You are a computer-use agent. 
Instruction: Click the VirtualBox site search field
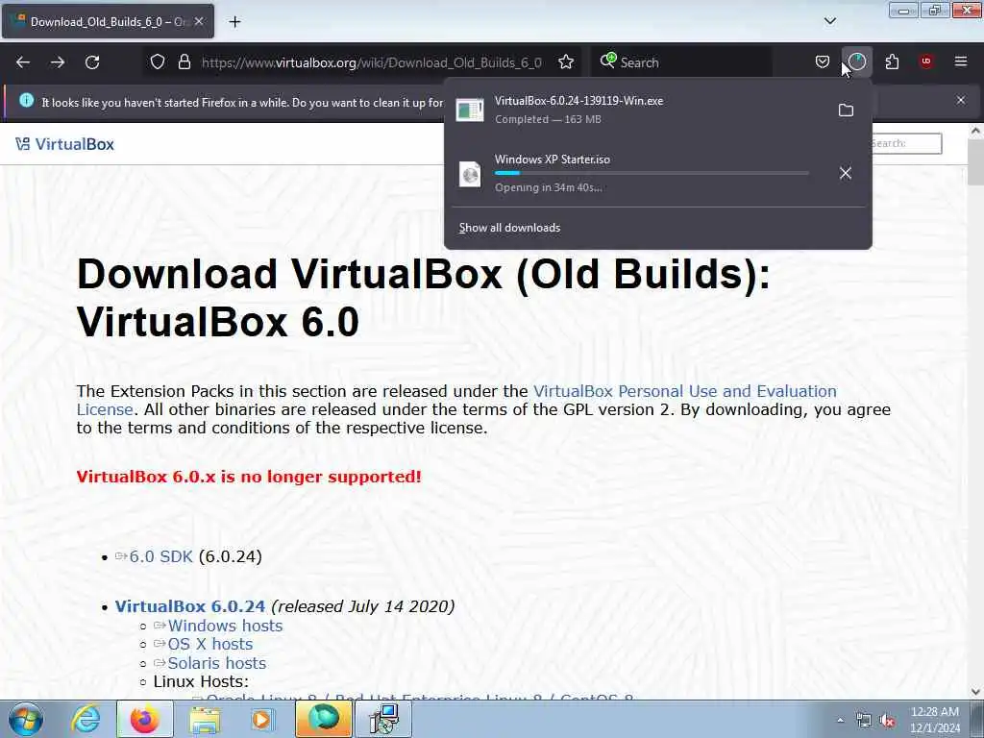tap(906, 143)
